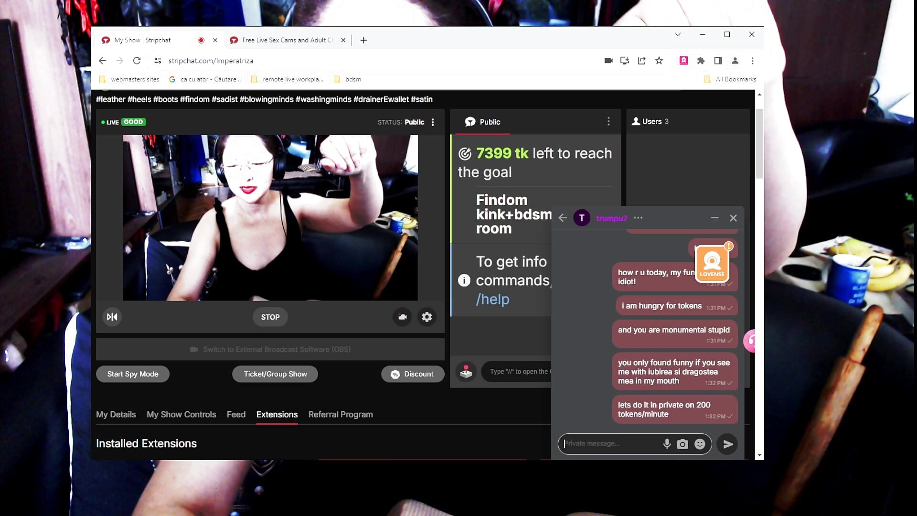
Task: Open the Chrome profile icon
Action: [735, 61]
